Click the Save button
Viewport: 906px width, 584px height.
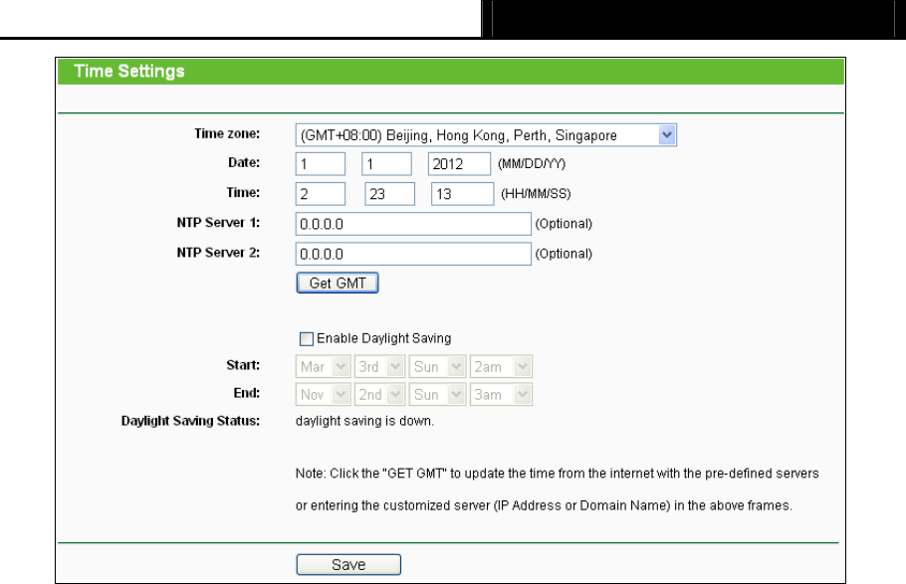348,564
